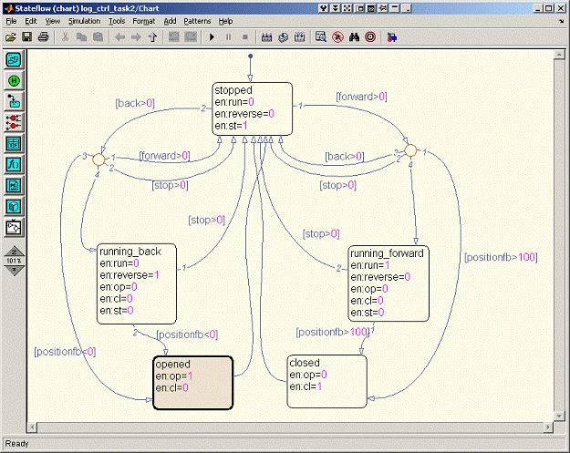Select the State tool in palette
Screen dimensions: 570x453
(14, 59)
